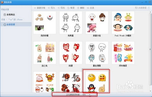
Task: Open the 兔斯基 emoticon group
Action: 71,23
